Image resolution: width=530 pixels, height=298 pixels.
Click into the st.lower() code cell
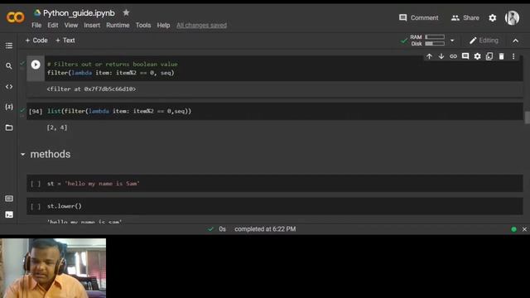tap(284, 206)
